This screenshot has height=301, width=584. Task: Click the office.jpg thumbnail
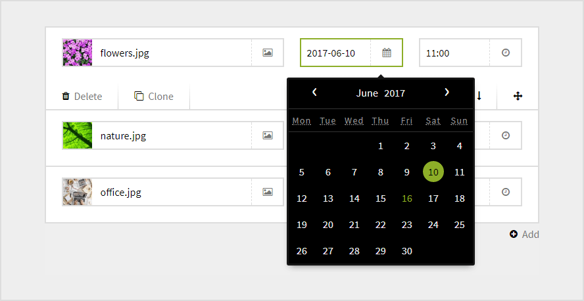tap(77, 192)
